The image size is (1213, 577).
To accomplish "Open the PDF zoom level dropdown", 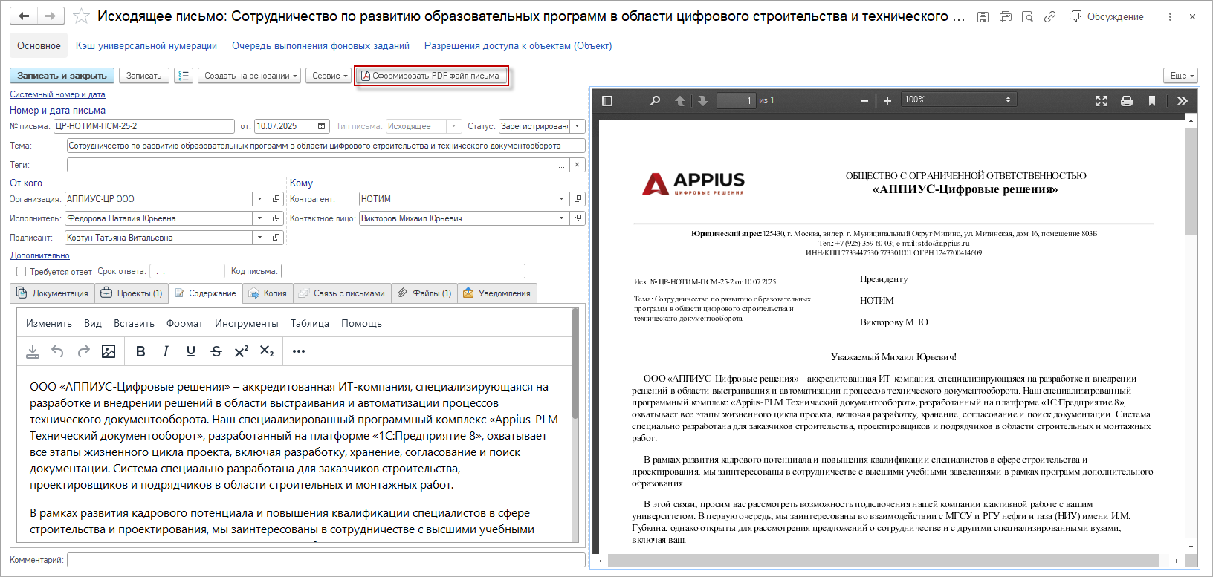I will point(958,100).
